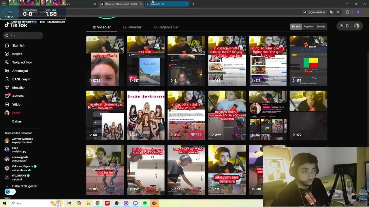This screenshot has width=369, height=207.
Task: Click the Task View taskbar icon
Action: click(69, 203)
